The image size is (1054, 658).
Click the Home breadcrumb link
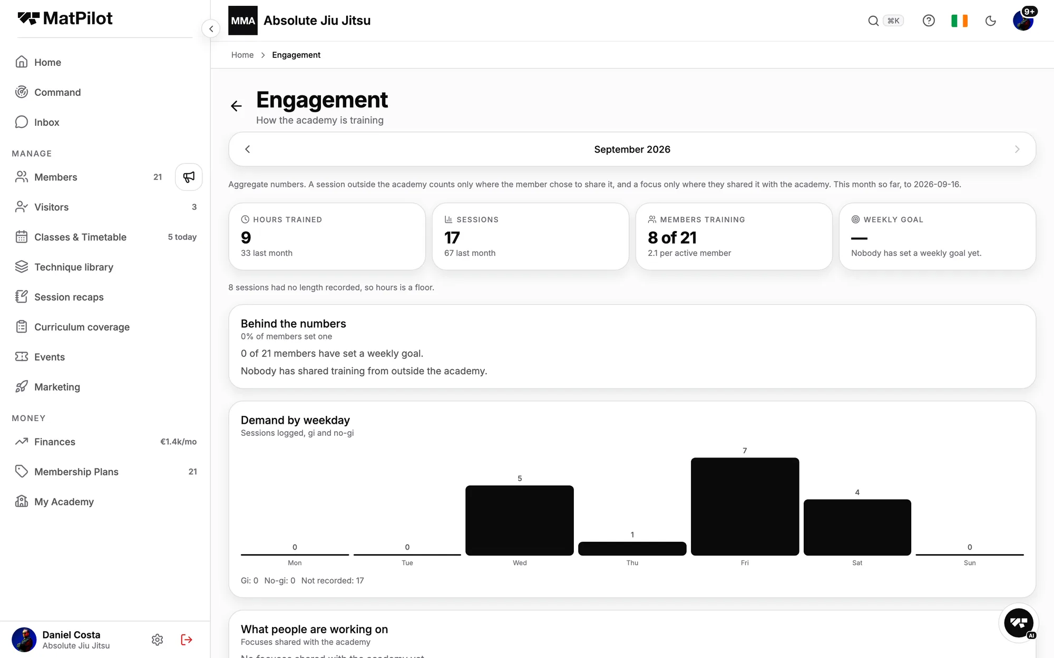pos(242,55)
